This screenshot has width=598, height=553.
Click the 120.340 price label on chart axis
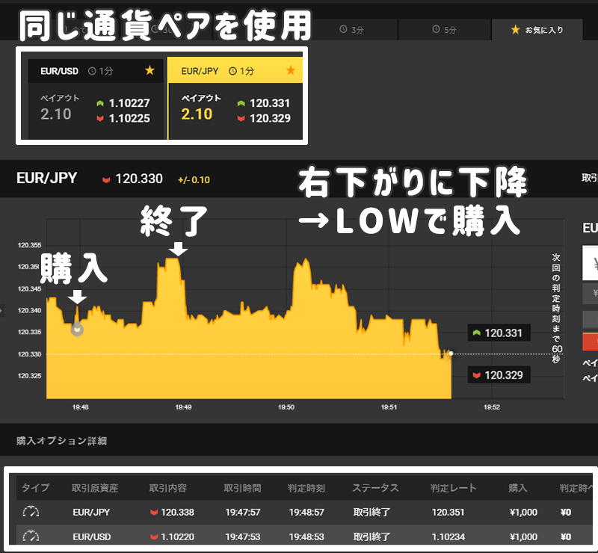tap(29, 310)
